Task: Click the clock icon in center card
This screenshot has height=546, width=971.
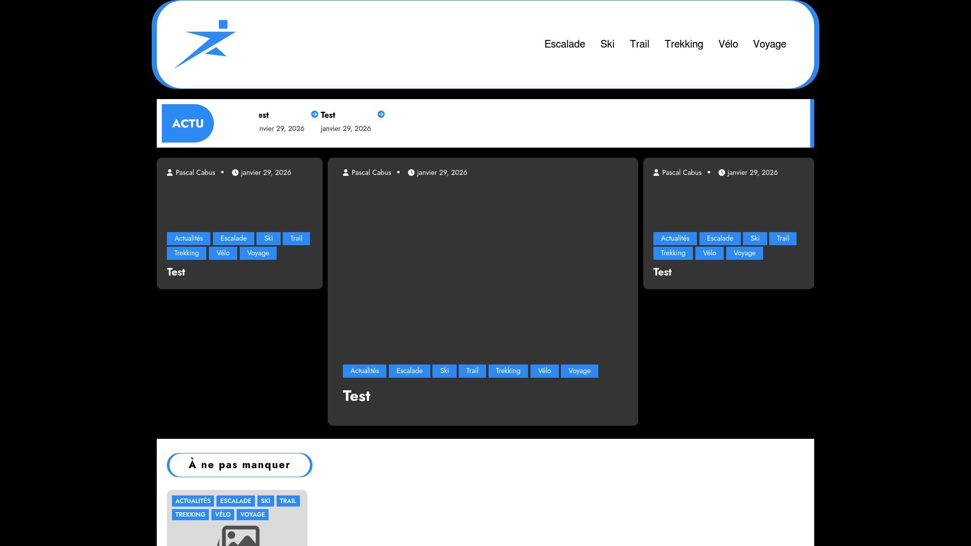Action: [411, 172]
